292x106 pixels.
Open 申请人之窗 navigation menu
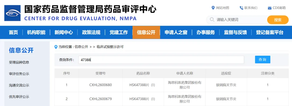pos(176,32)
